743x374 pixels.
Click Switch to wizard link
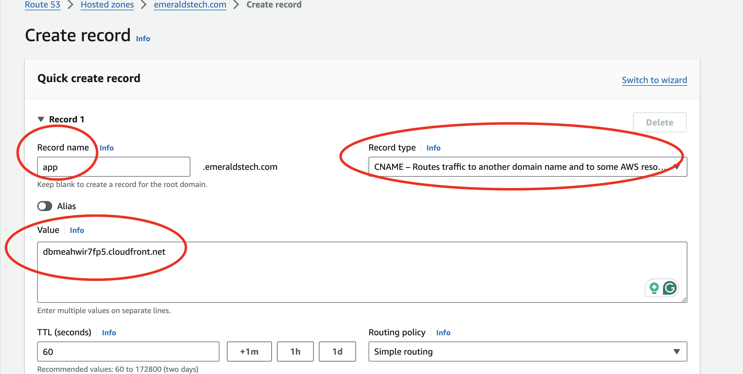tap(654, 80)
